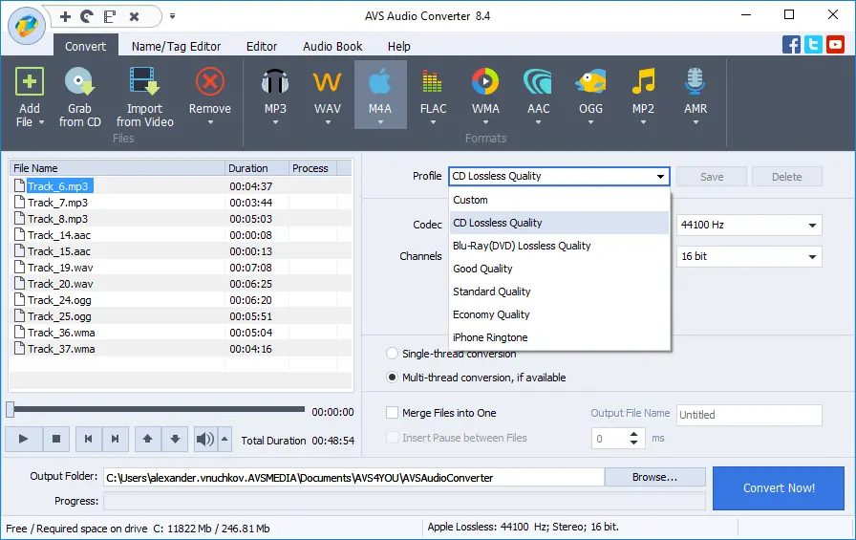The width and height of the screenshot is (856, 540).
Task: Click the quick-access grab CD icon
Action: 87,16
